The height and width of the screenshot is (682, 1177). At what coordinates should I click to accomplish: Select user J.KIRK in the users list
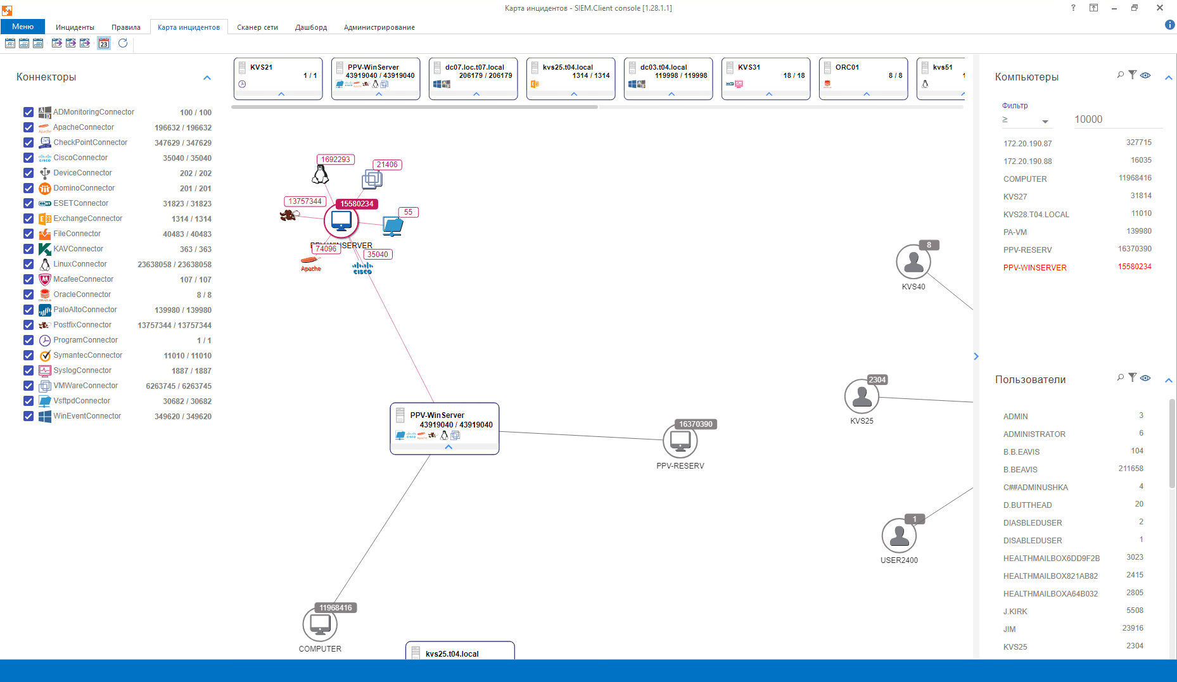pyautogui.click(x=1074, y=611)
